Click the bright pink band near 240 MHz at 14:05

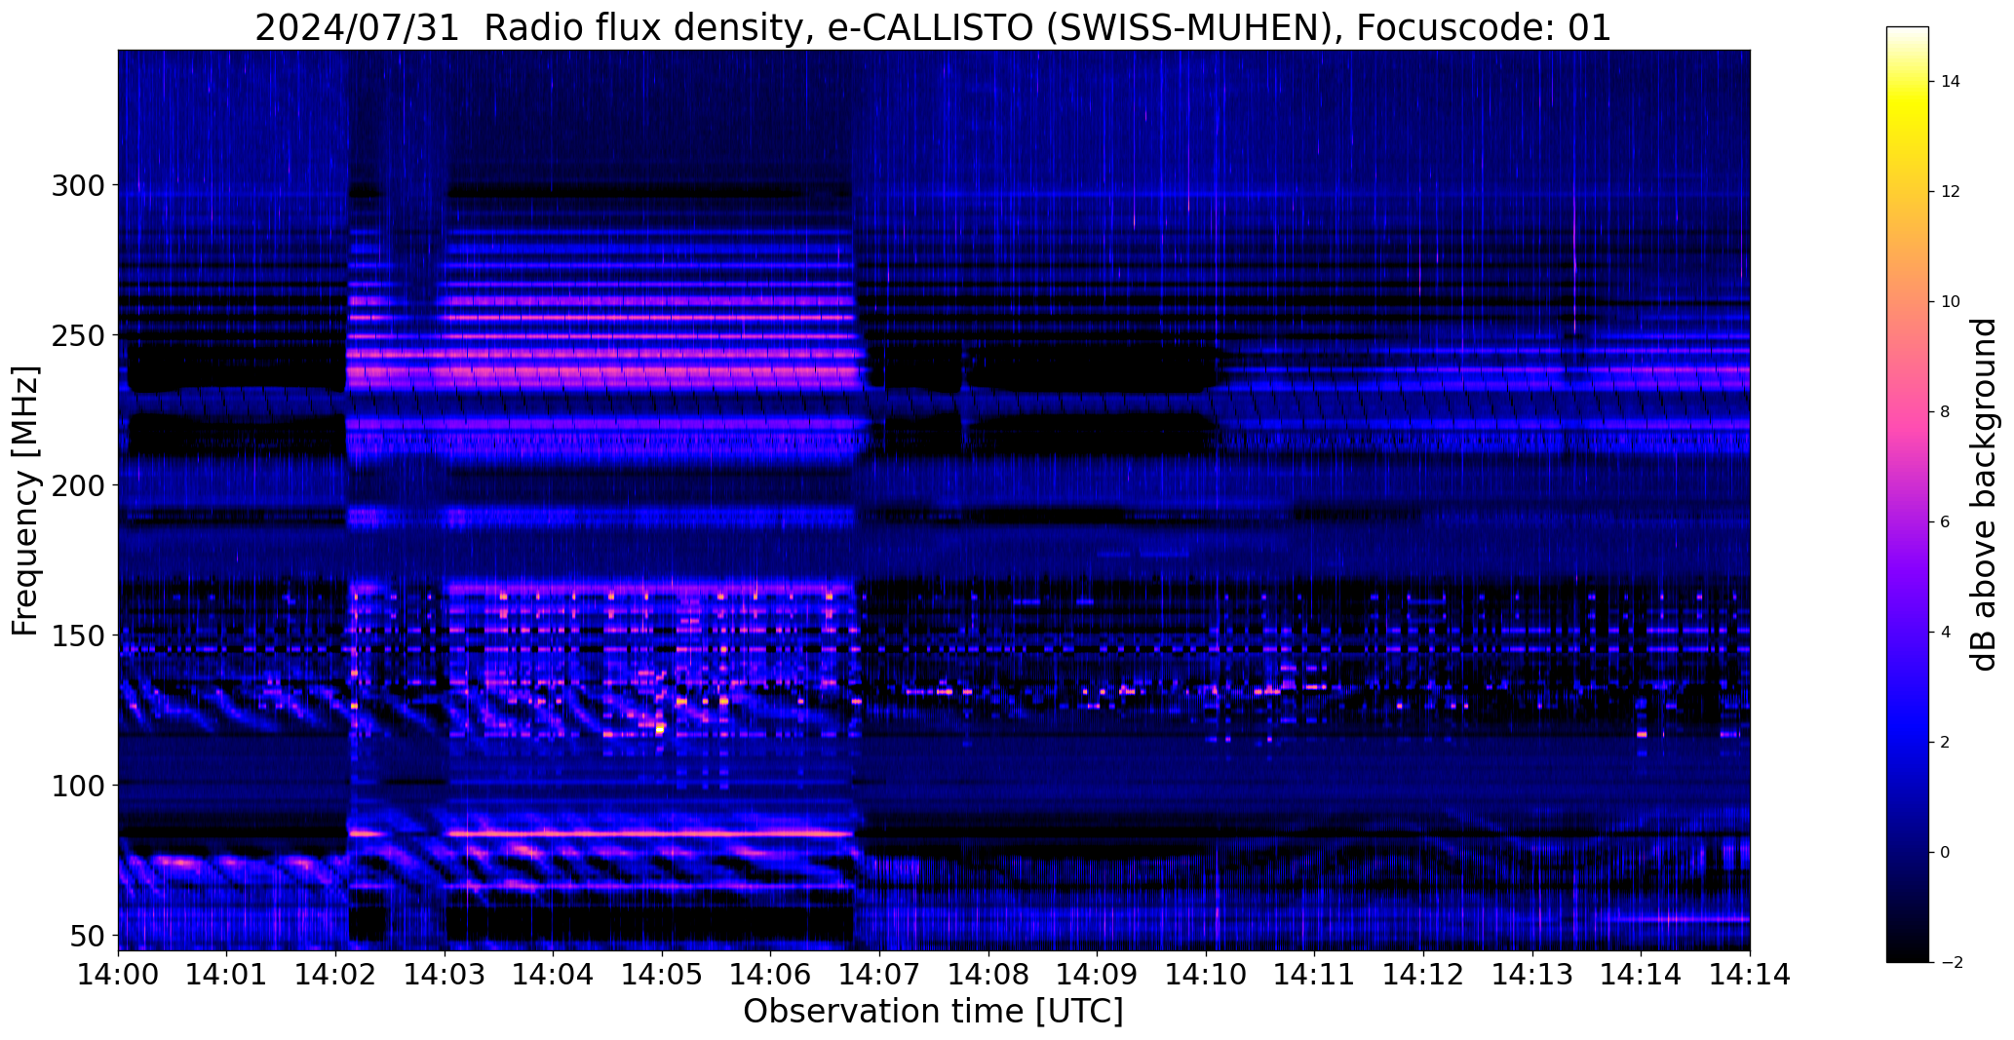(x=663, y=371)
